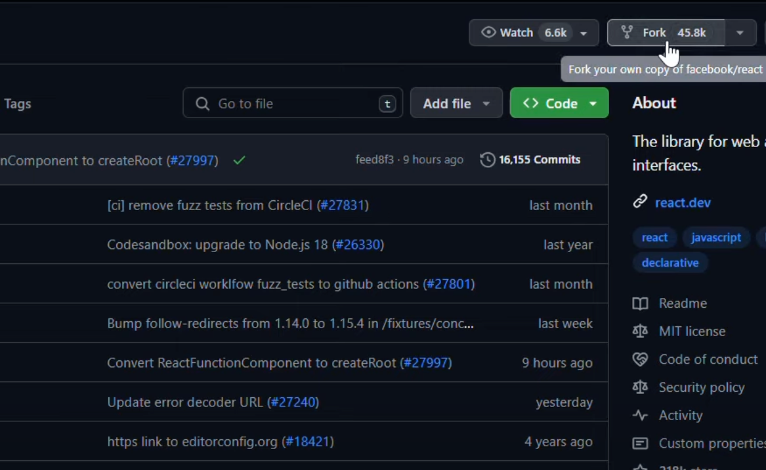Switch to the Tags view

(x=18, y=103)
